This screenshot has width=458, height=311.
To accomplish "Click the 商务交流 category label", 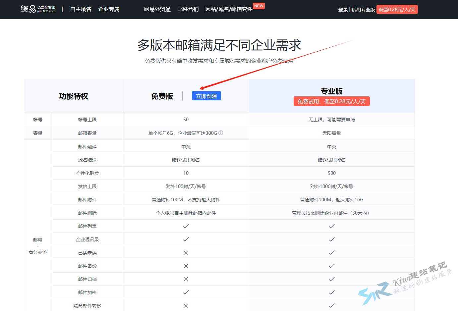I will (x=38, y=252).
